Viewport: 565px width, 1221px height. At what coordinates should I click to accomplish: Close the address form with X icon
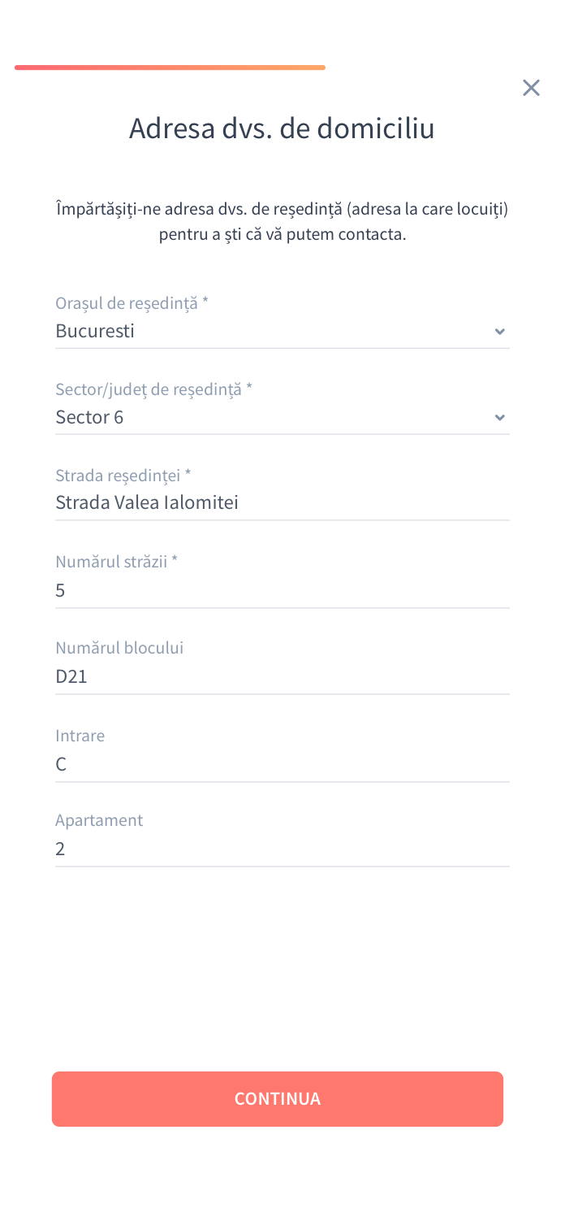(531, 88)
